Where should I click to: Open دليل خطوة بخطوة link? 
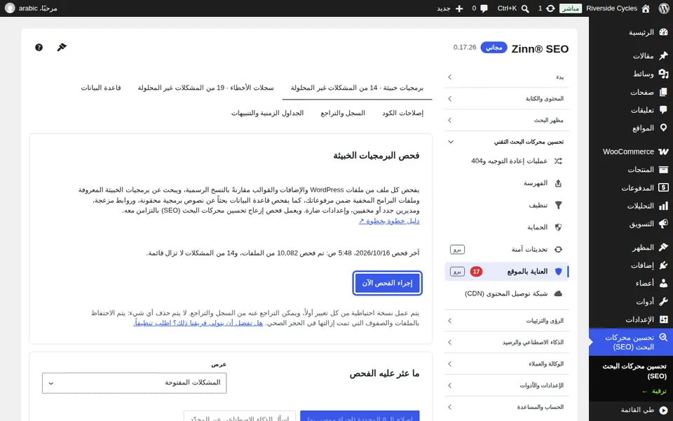coord(389,221)
